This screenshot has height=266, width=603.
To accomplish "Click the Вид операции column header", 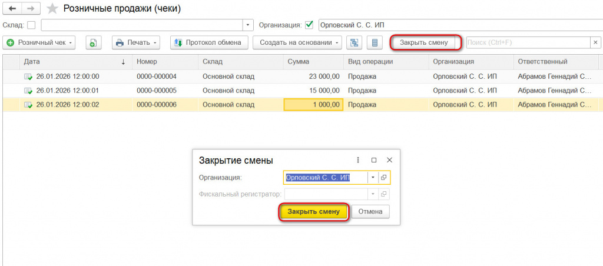I will (x=386, y=62).
